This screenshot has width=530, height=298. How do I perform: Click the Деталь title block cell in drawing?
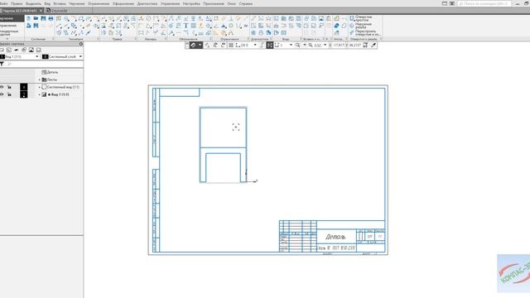click(336, 237)
